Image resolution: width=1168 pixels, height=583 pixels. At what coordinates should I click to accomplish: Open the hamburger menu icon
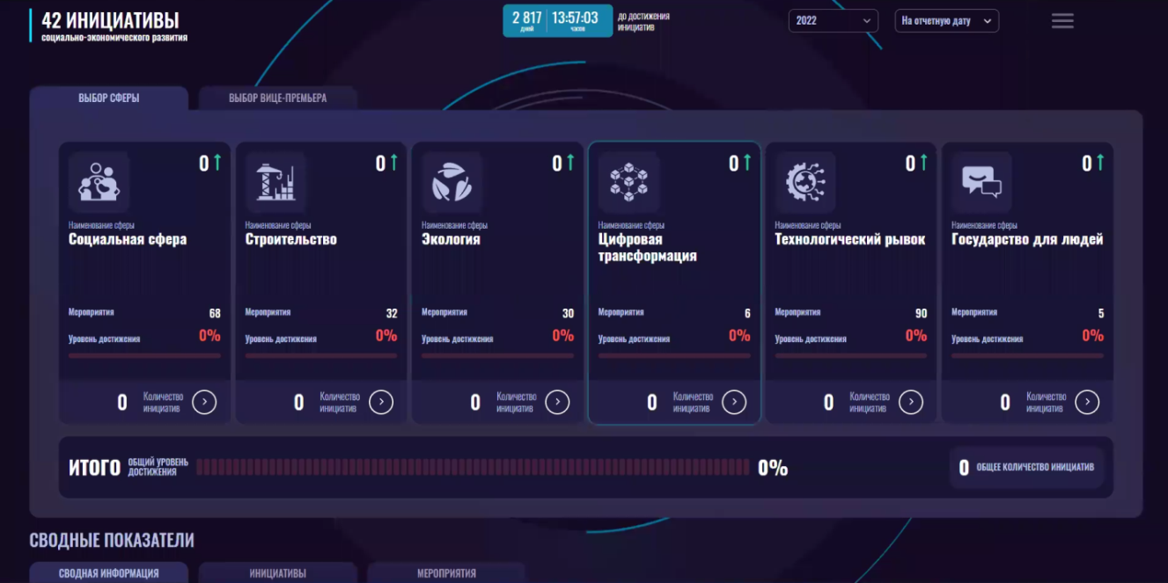click(1062, 21)
